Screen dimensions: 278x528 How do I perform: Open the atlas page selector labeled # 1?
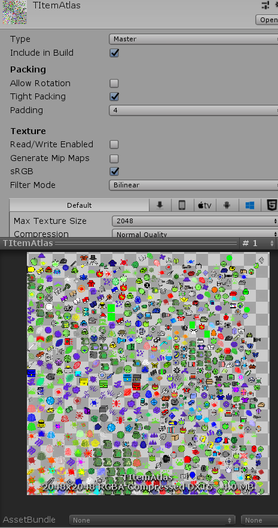click(258, 243)
